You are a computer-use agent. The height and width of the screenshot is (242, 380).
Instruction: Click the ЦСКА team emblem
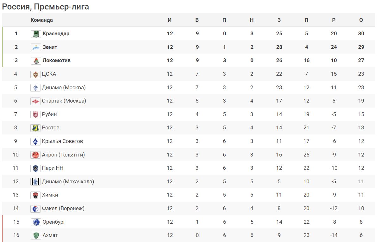[x=35, y=74]
